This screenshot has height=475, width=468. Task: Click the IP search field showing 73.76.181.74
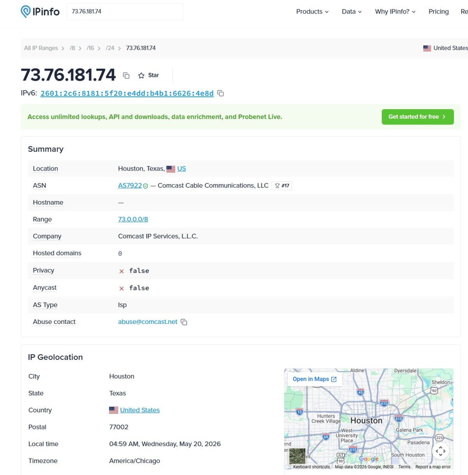click(x=125, y=12)
